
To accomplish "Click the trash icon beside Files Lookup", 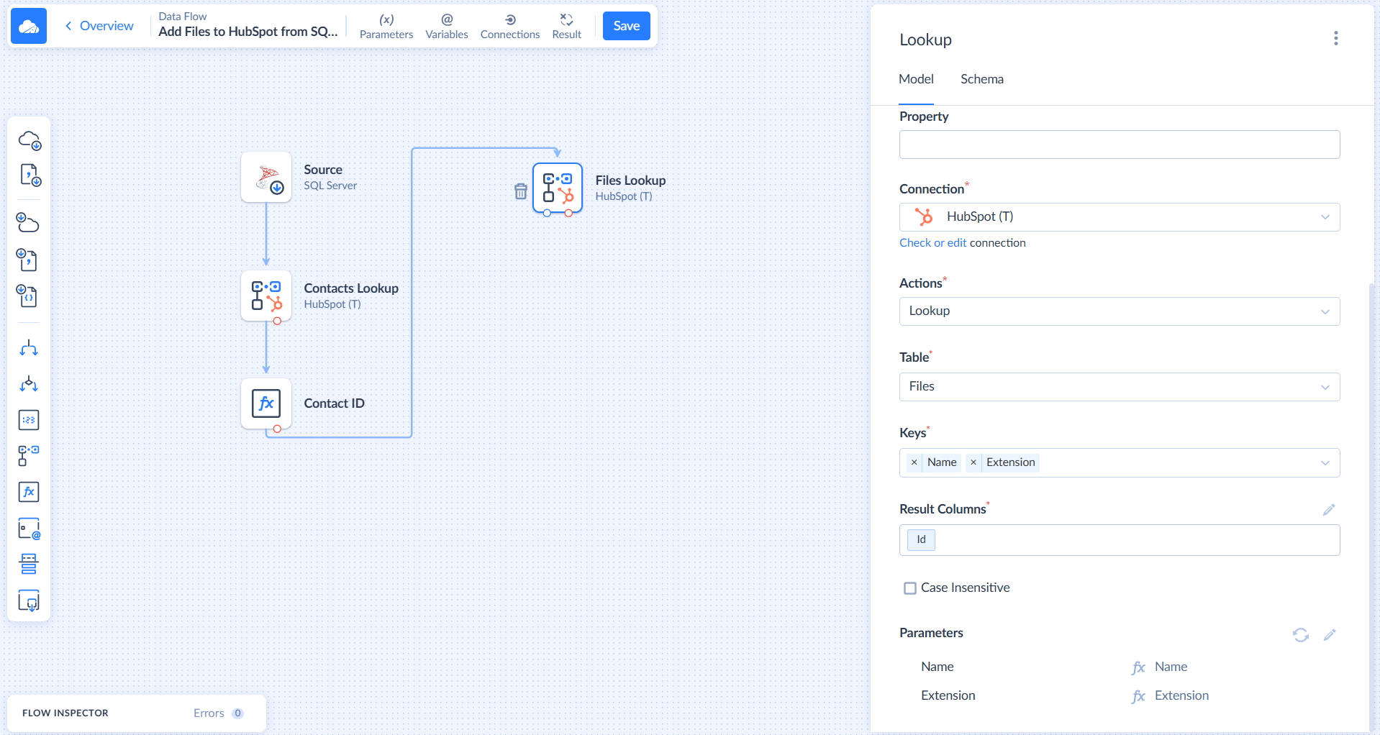I will pos(521,191).
